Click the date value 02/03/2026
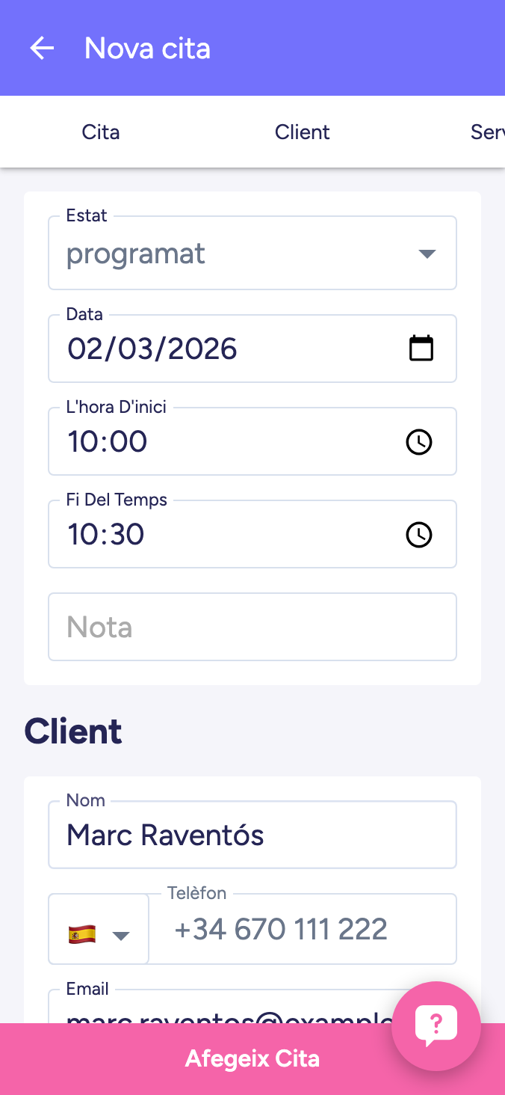This screenshot has height=1095, width=505. click(152, 349)
